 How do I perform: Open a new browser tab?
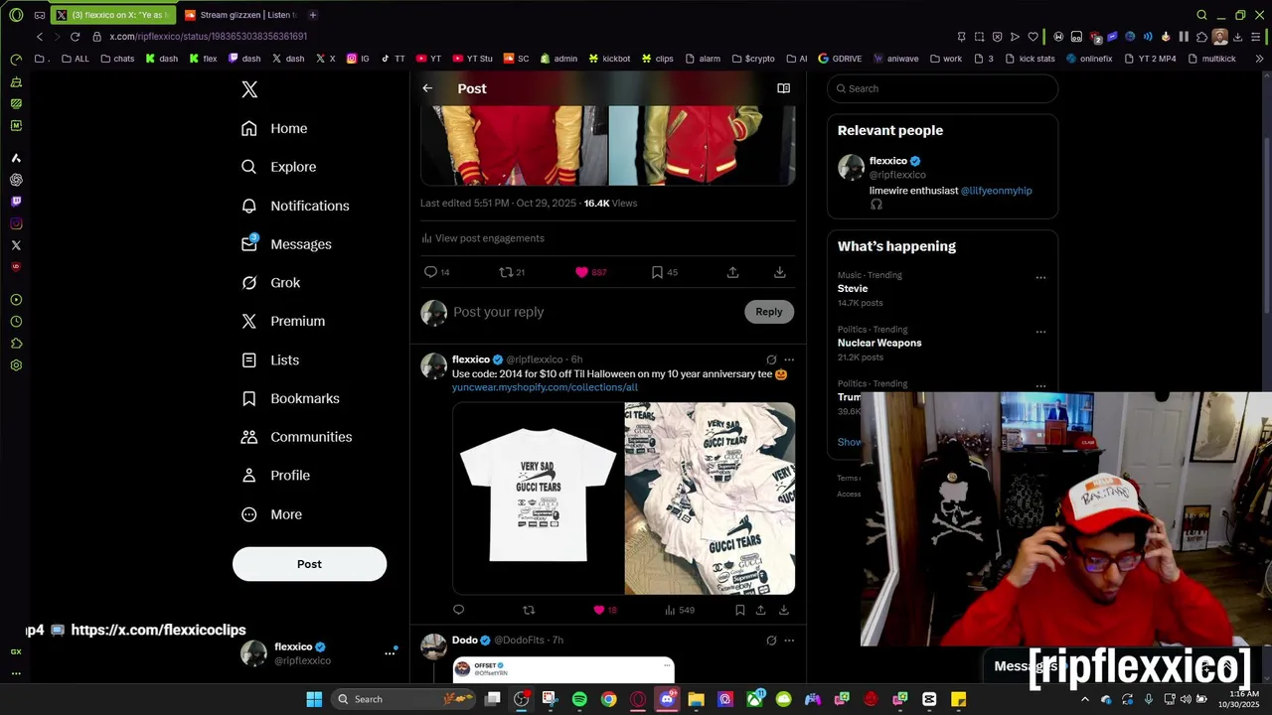click(x=312, y=15)
